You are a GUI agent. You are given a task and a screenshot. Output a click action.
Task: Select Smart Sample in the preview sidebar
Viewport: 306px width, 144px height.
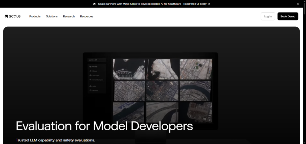98,80
